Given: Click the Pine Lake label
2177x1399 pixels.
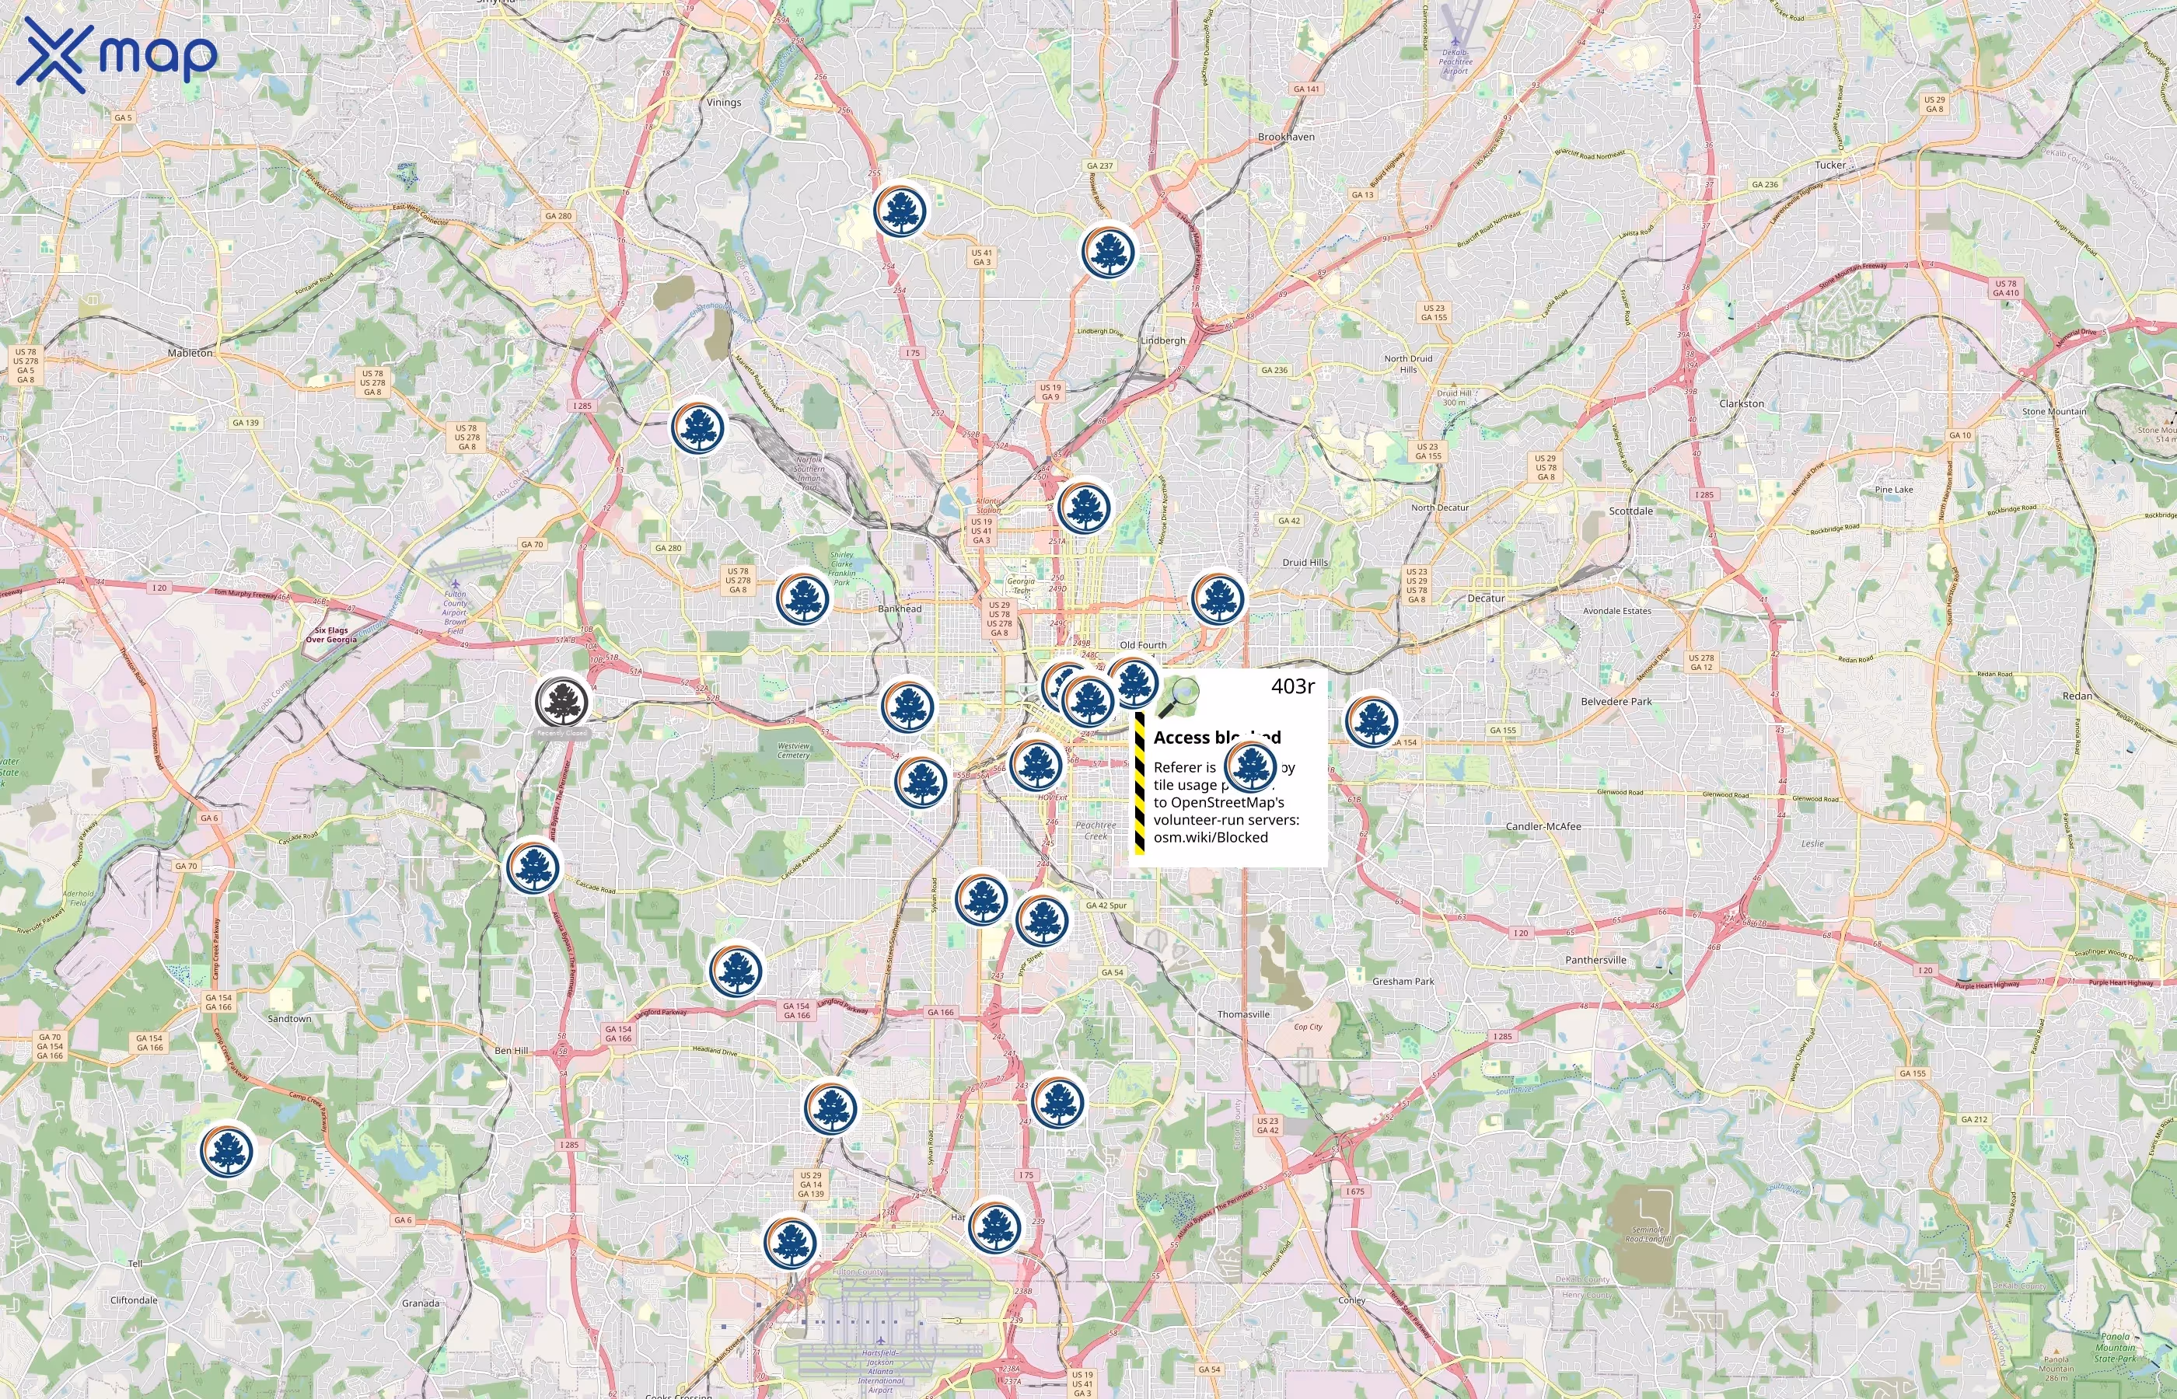Looking at the screenshot, I should (x=1893, y=490).
